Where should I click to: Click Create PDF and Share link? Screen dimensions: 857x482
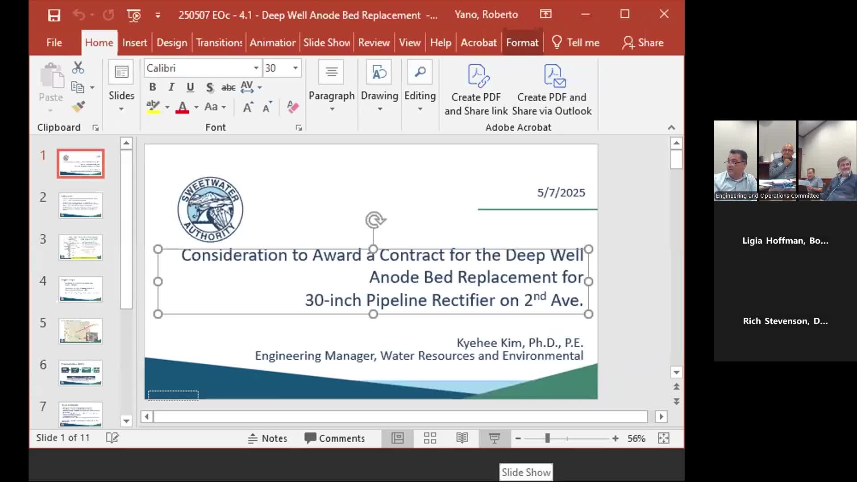(x=476, y=89)
